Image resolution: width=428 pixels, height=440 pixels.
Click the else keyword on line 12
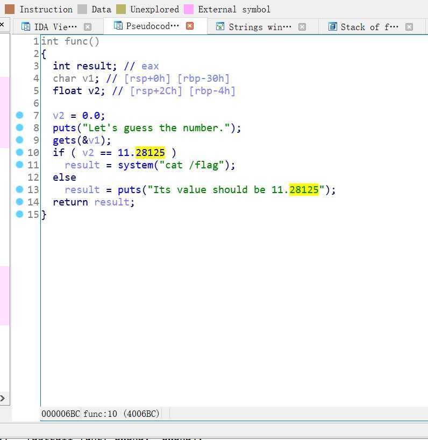click(x=64, y=178)
